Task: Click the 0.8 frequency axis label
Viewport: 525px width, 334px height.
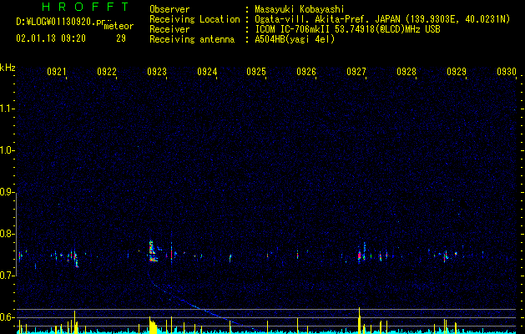Action: click(x=7, y=234)
